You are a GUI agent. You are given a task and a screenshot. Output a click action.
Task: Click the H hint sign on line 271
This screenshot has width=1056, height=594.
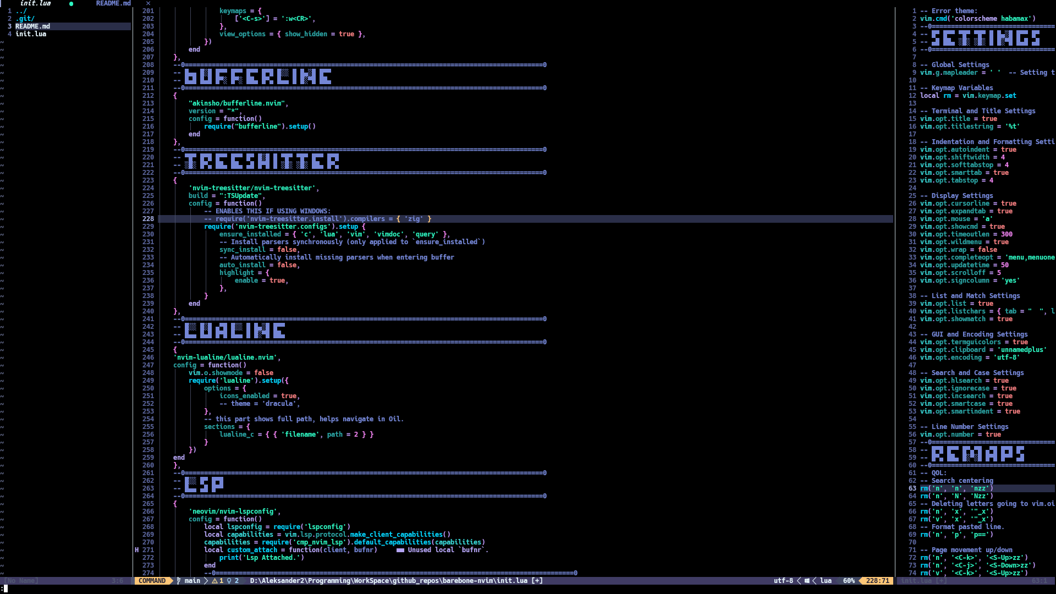pyautogui.click(x=136, y=550)
